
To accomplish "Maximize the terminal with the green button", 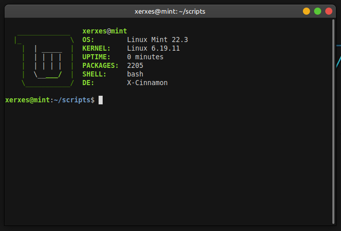I will pyautogui.click(x=318, y=11).
